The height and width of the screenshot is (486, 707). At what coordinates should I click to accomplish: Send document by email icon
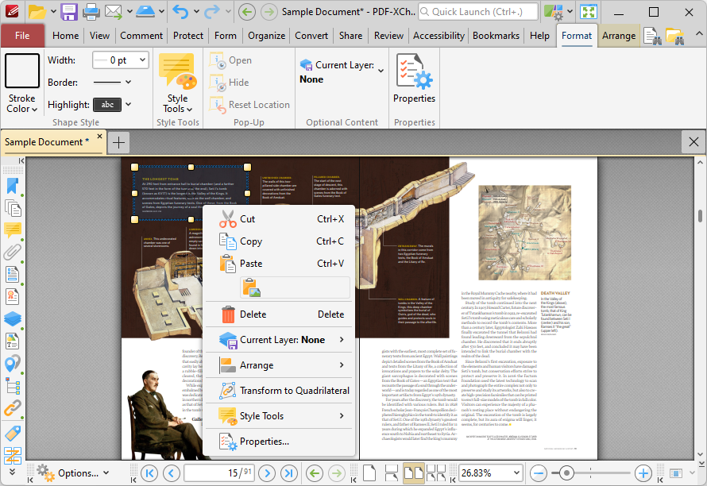[114, 12]
